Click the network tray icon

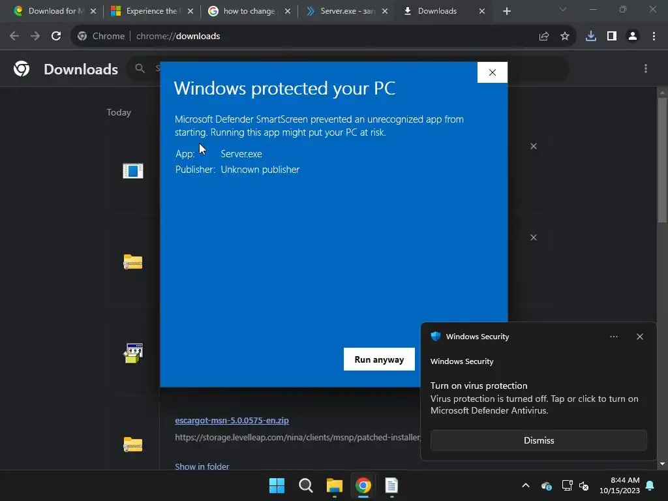point(567,485)
